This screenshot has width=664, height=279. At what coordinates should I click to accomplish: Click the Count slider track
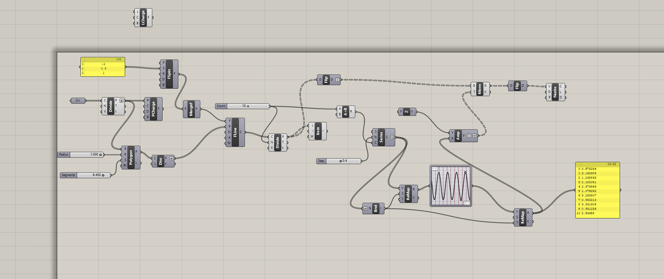(x=248, y=106)
